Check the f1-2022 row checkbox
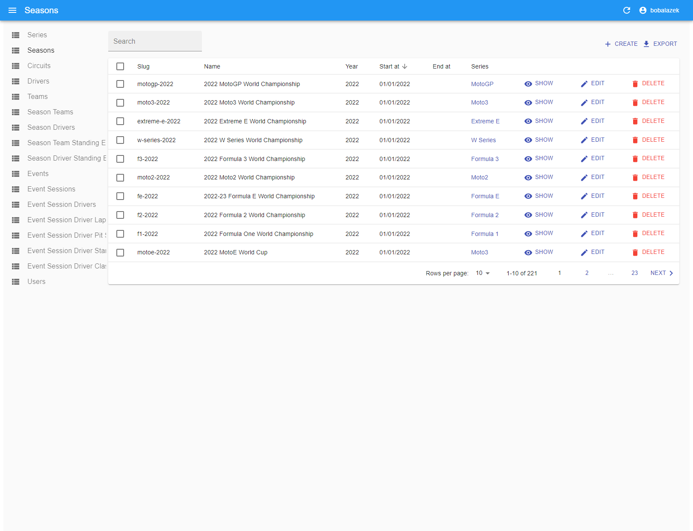 tap(120, 234)
